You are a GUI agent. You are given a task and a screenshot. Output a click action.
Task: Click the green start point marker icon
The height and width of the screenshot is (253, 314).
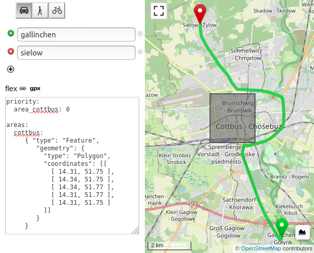pos(11,34)
